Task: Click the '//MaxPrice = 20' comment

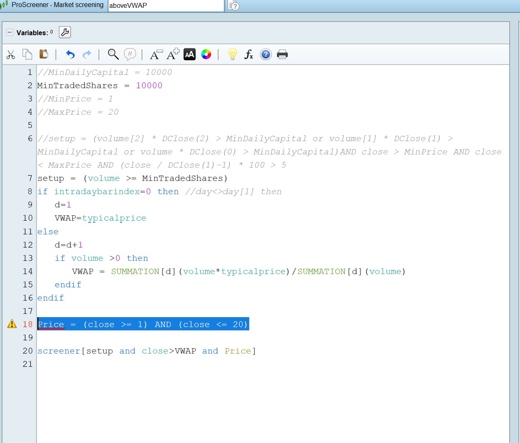Action: tap(78, 112)
